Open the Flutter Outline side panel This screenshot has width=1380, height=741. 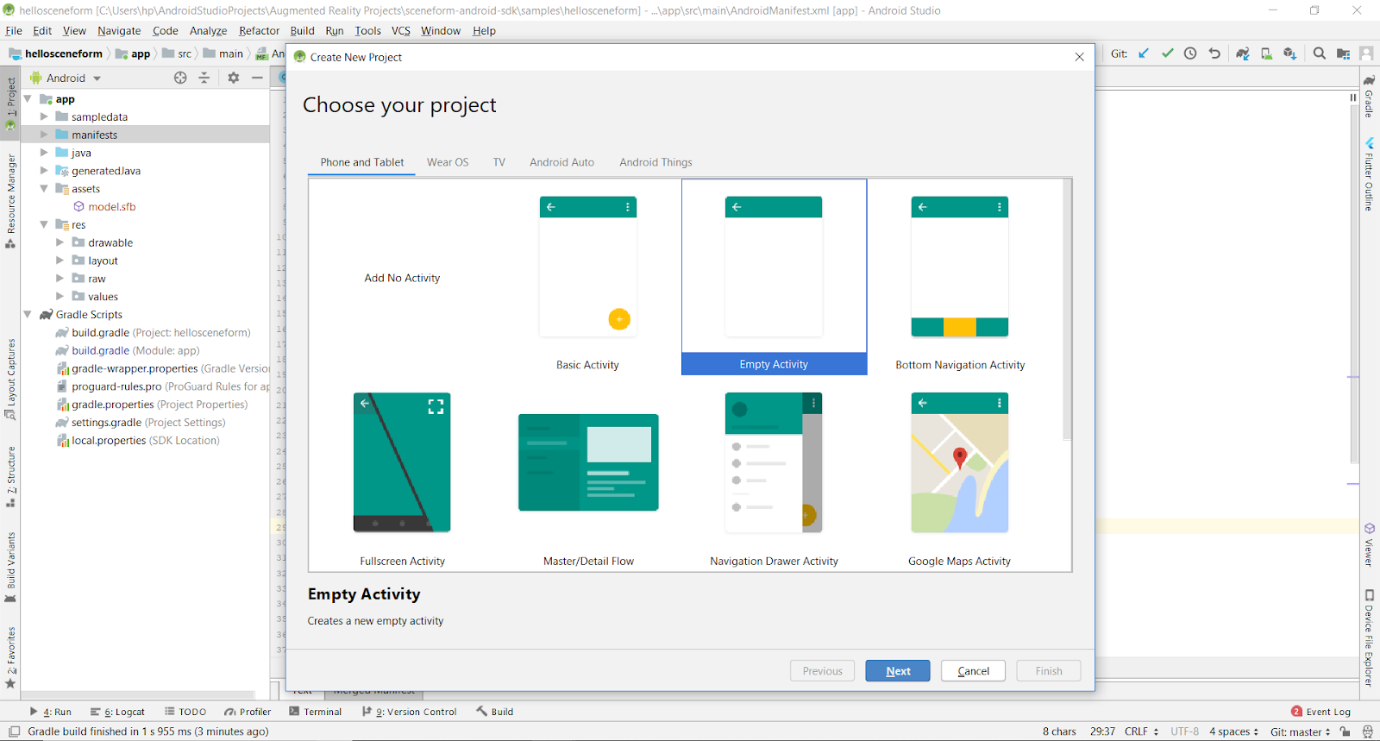click(1369, 173)
